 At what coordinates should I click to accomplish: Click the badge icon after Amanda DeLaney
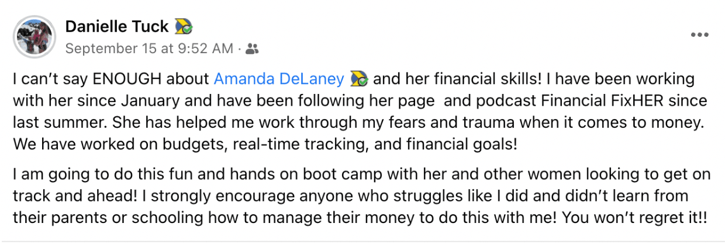(358, 79)
